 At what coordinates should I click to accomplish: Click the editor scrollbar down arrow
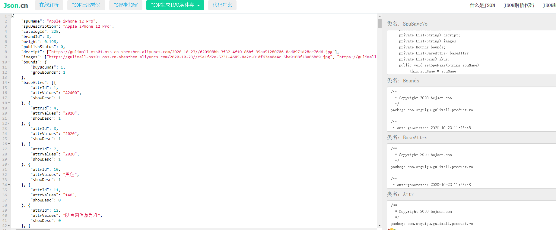coord(380,225)
